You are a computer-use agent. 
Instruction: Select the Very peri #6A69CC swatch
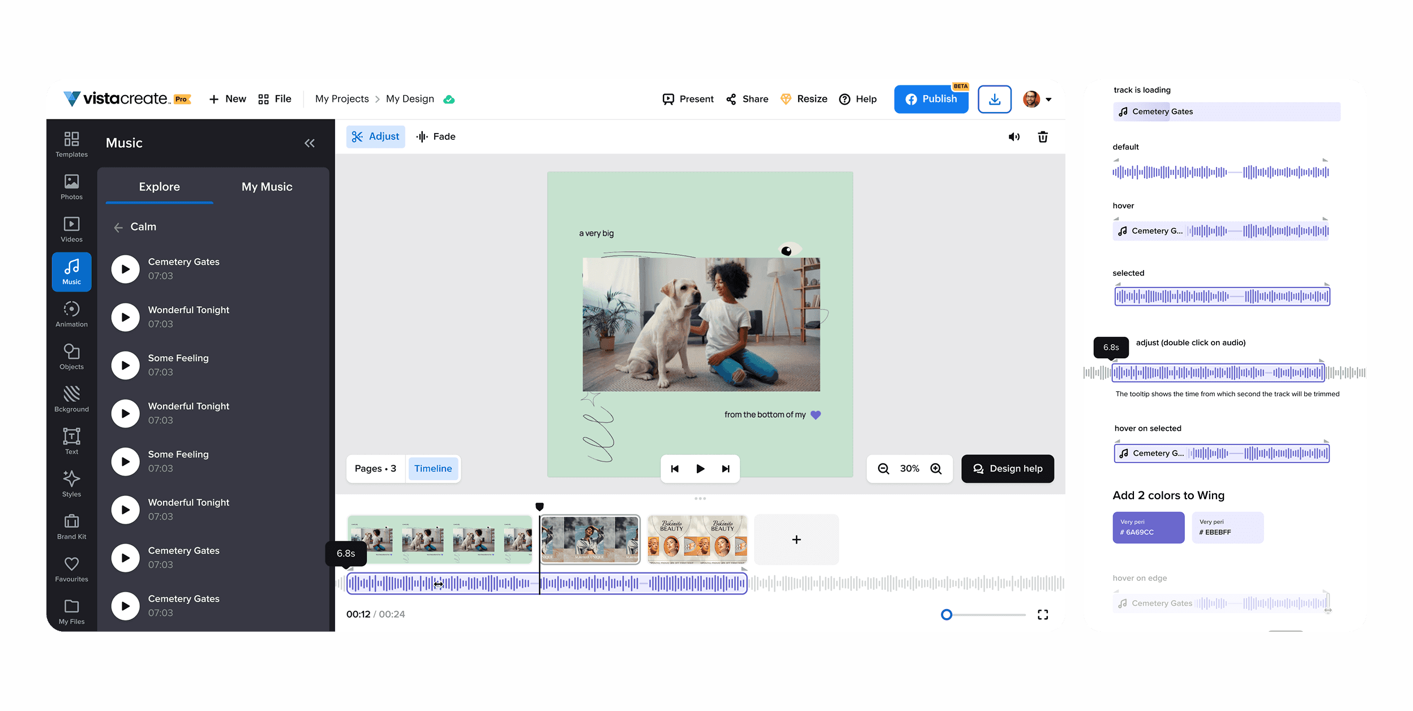tap(1147, 527)
